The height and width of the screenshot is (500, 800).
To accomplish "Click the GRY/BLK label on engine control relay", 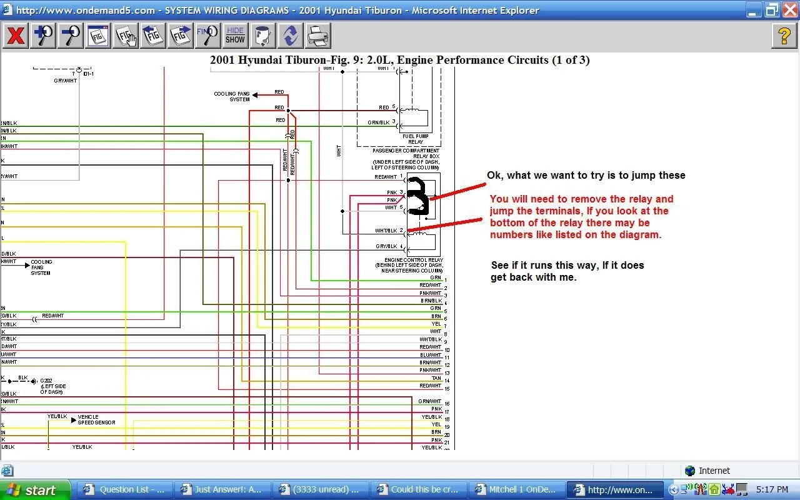I will pos(386,246).
